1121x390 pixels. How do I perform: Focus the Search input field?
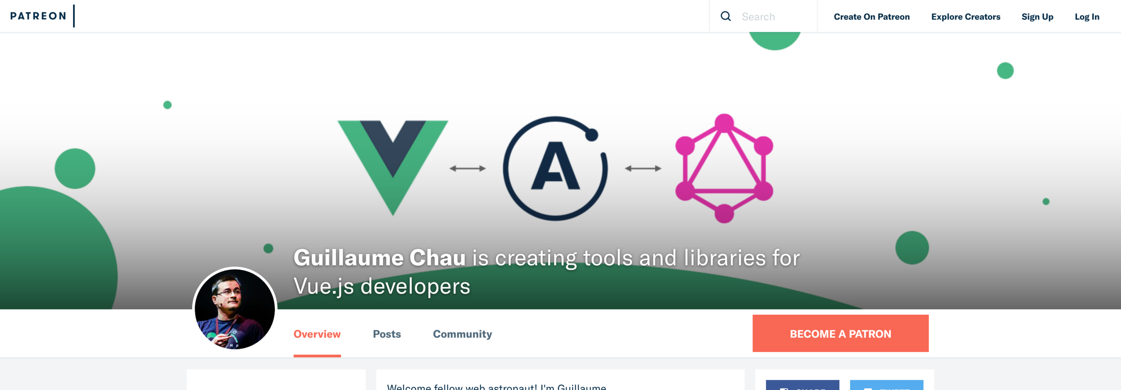pyautogui.click(x=776, y=17)
